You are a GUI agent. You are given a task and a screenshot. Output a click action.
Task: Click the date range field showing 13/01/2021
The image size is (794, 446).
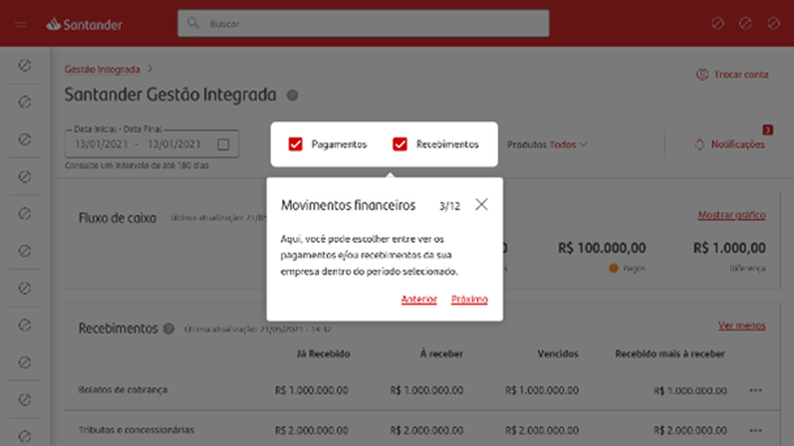152,144
